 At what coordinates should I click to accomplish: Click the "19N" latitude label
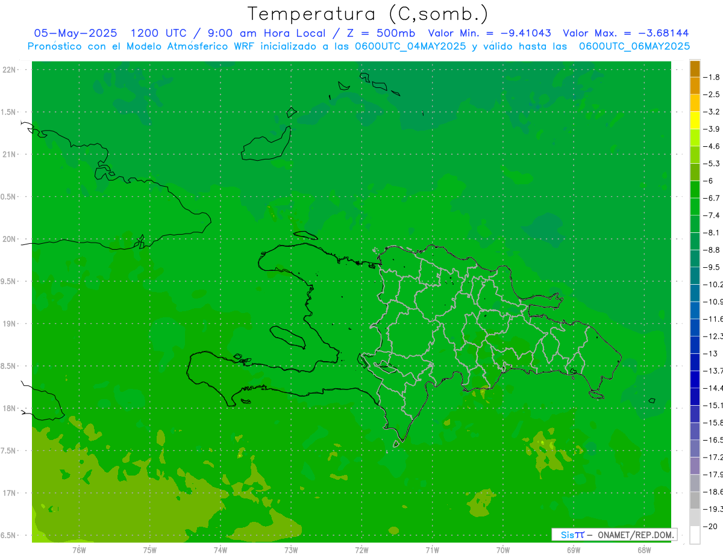8,324
